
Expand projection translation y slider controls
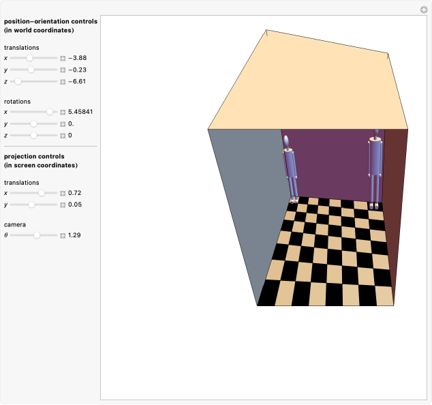[x=63, y=205]
